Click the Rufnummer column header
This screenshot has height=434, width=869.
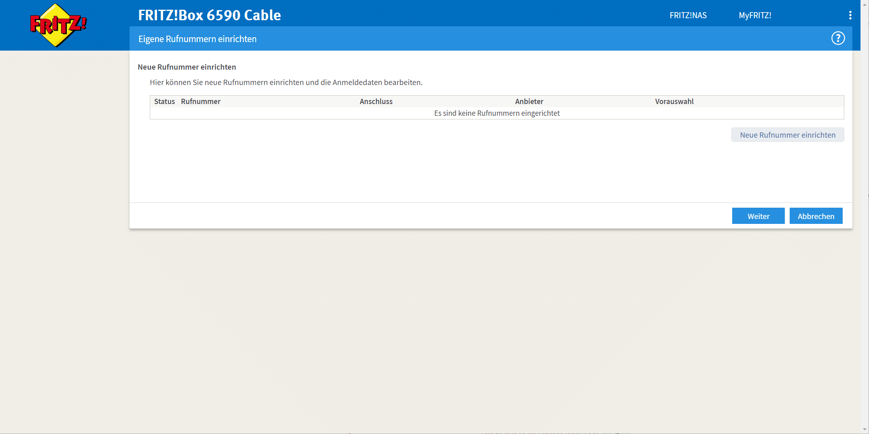pos(201,102)
